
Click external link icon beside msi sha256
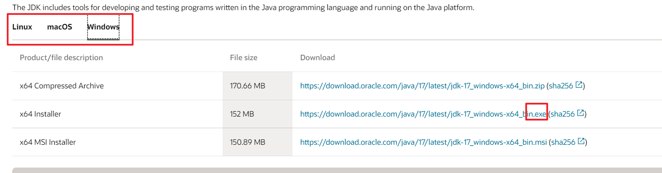coord(581,141)
